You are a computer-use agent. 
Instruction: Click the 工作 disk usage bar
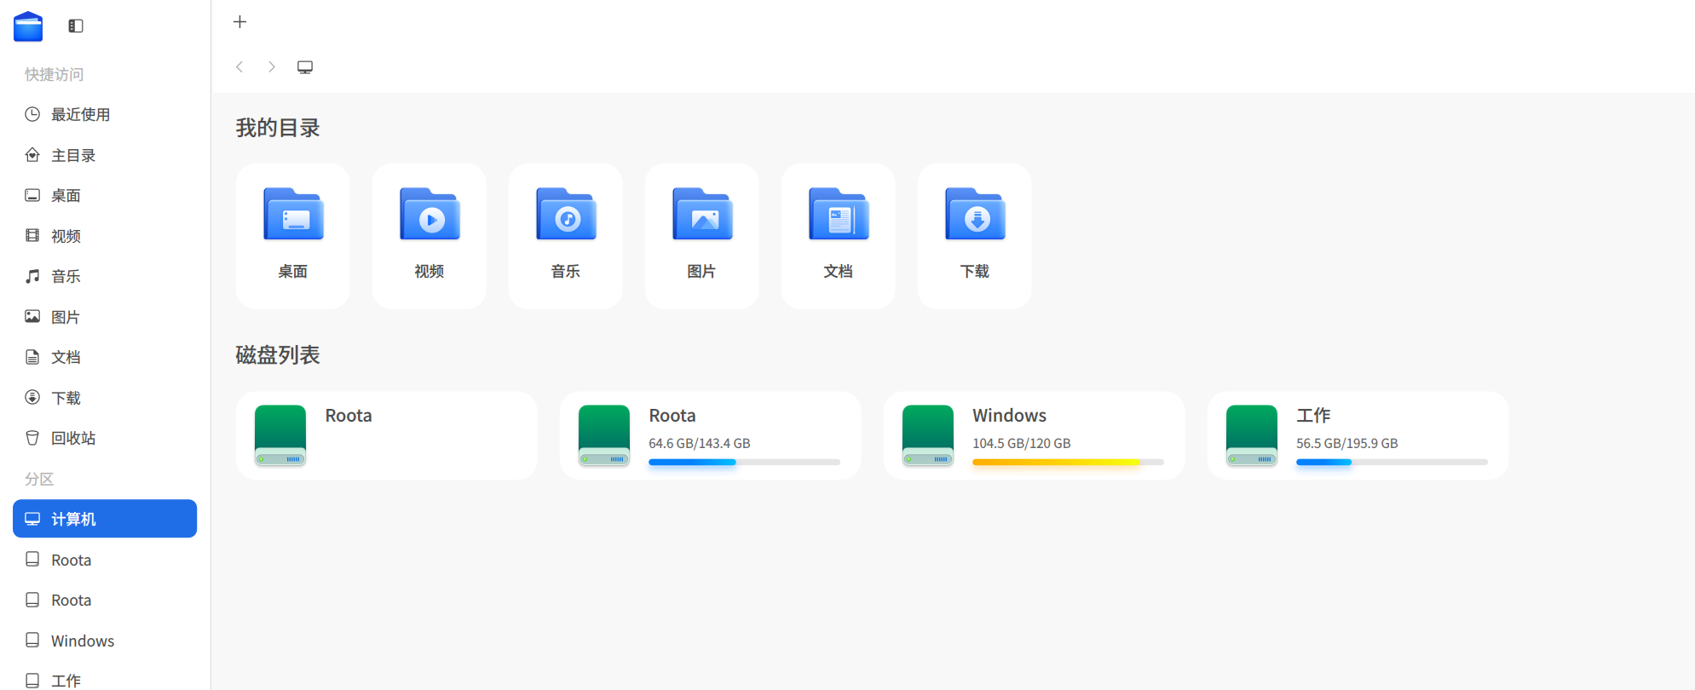point(1392,463)
